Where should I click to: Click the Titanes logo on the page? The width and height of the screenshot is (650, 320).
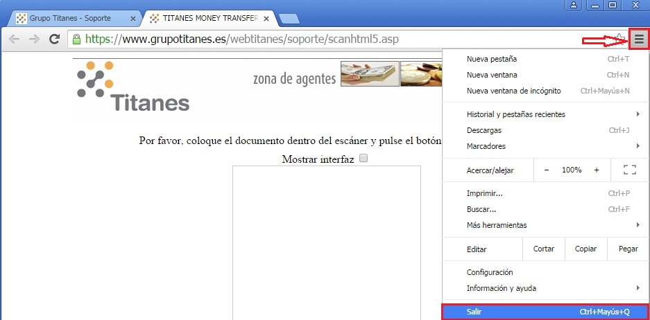(133, 86)
